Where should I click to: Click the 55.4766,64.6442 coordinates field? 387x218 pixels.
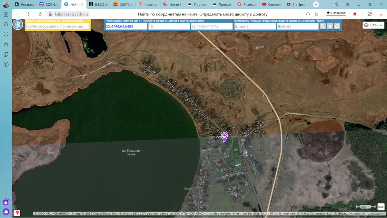click(212, 26)
